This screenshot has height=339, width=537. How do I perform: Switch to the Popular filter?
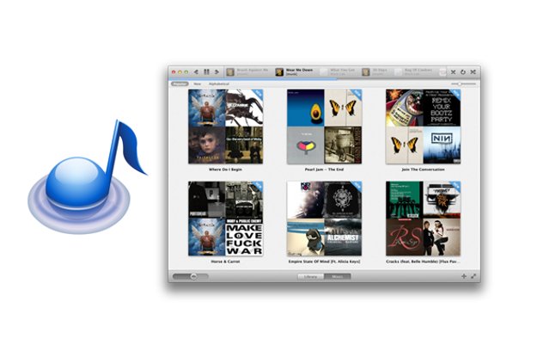point(180,83)
